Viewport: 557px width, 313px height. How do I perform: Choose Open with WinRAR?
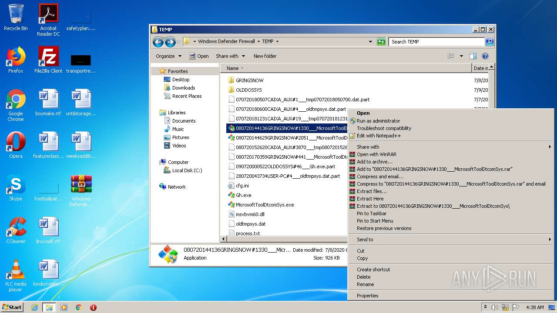(451, 154)
